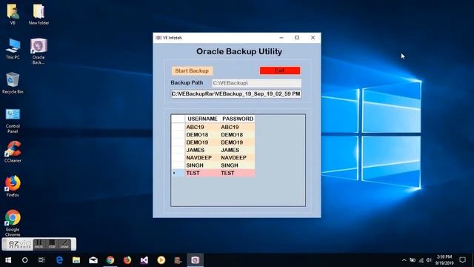
Task: Select the Oracle Backup Utility taskbar icon
Action: (x=195, y=260)
